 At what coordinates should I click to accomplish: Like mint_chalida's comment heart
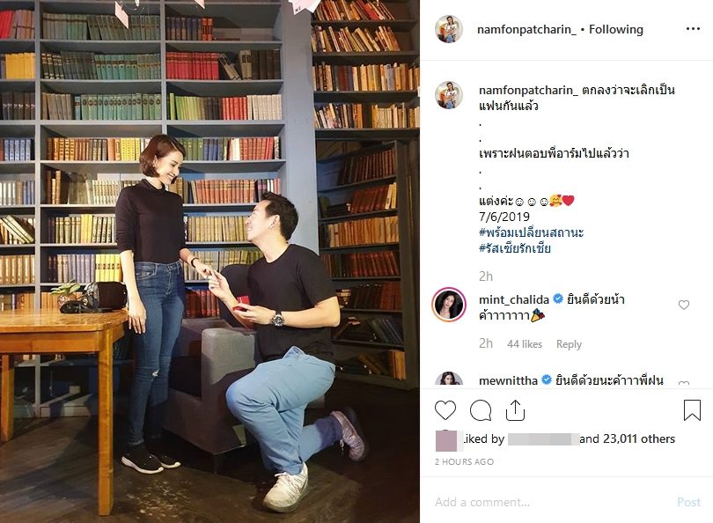pos(684,305)
